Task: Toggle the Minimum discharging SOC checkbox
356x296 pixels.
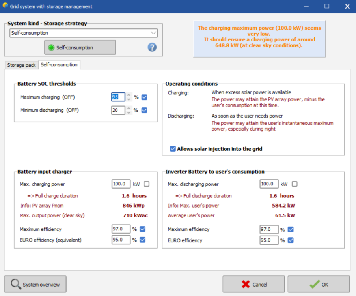Action: pos(144,110)
